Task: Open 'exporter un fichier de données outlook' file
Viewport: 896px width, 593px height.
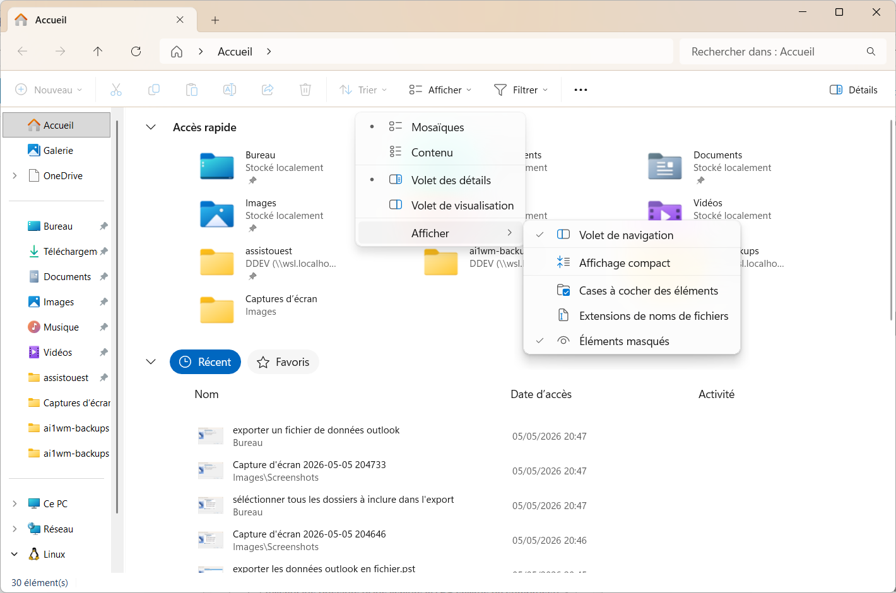Action: coord(316,430)
